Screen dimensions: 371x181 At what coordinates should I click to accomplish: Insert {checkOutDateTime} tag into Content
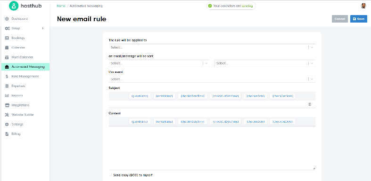click(x=225, y=122)
